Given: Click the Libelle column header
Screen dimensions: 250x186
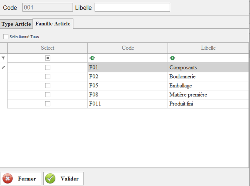Looking at the screenshot, I should pyautogui.click(x=208, y=48).
